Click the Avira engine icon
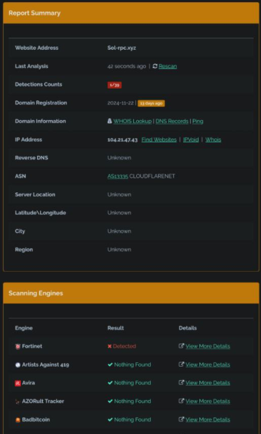 click(x=18, y=383)
